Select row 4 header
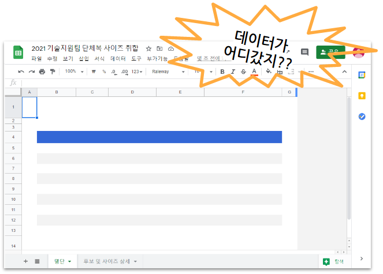Screen dimensions: 383x274 13,137
